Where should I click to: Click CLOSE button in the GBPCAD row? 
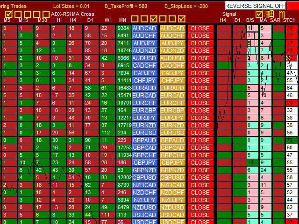coord(200,148)
